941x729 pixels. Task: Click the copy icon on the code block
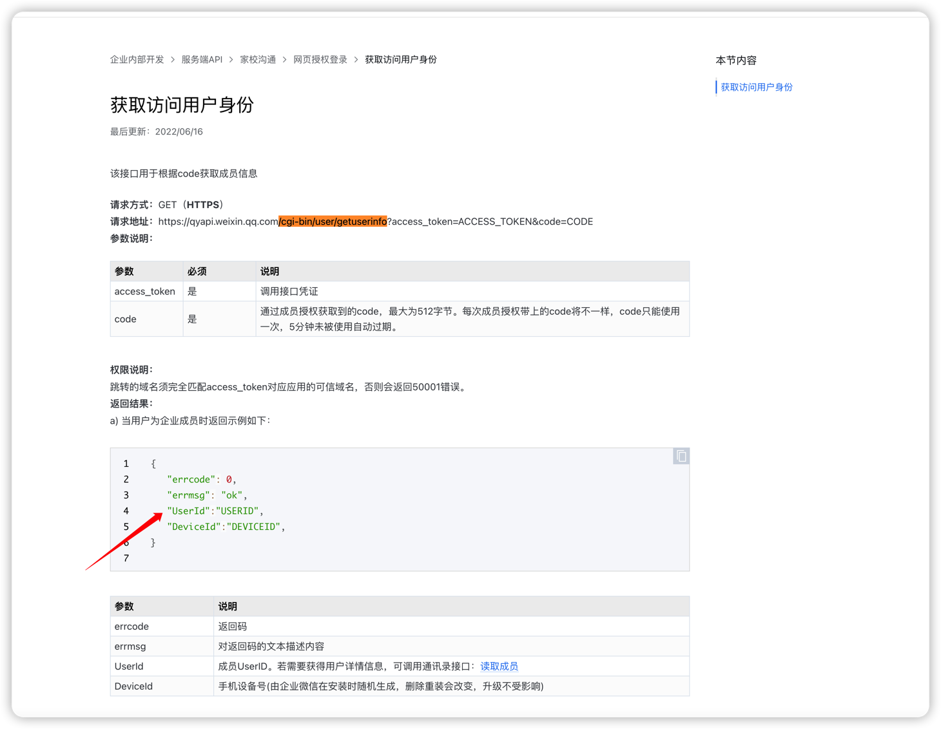[x=681, y=456]
